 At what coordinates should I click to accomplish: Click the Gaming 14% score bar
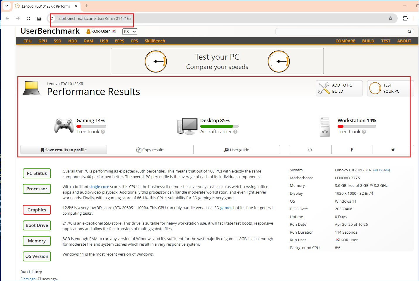click(91, 126)
